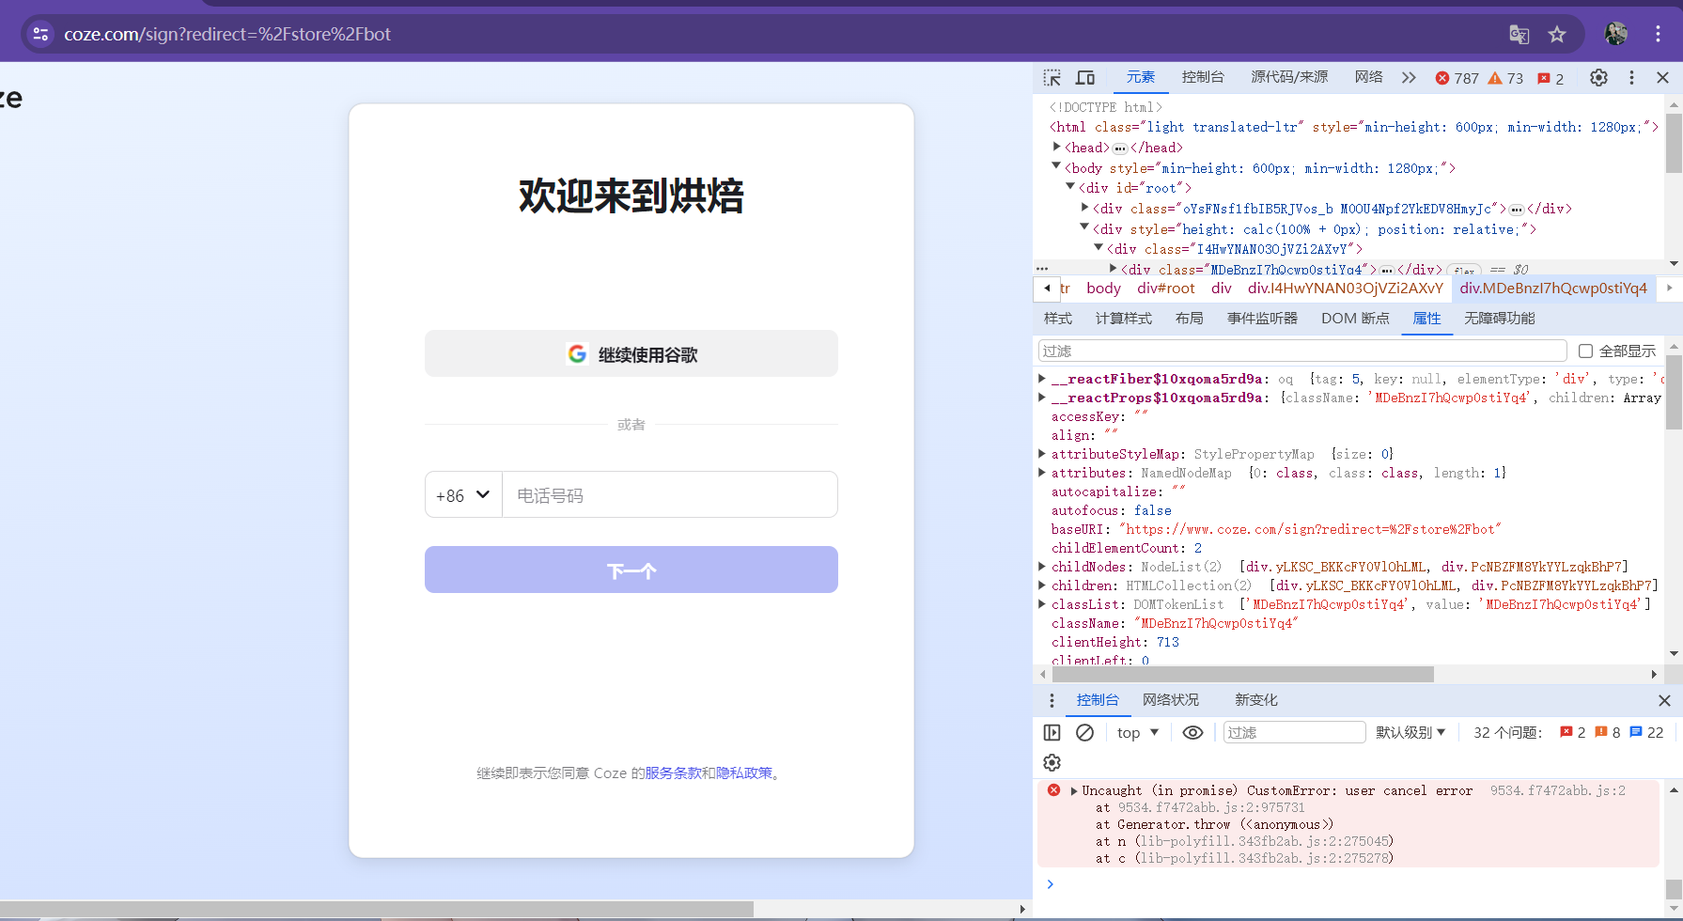Switch to the 网络 tab

tap(1368, 77)
